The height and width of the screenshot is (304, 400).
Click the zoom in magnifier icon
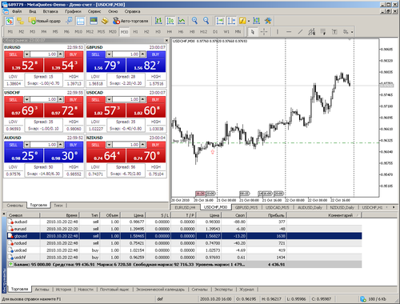pyautogui.click(x=194, y=21)
